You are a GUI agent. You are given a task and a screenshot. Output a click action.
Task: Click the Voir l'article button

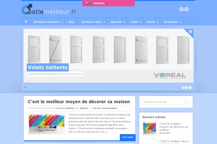(128, 137)
